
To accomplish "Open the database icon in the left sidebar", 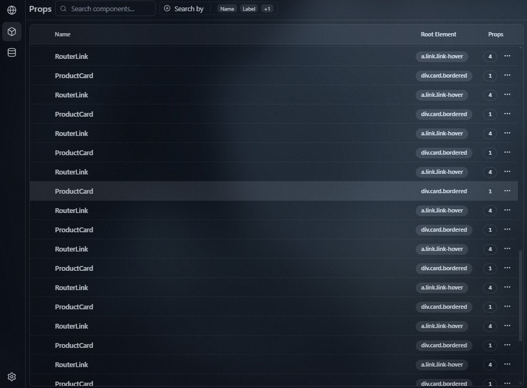I will coord(12,52).
